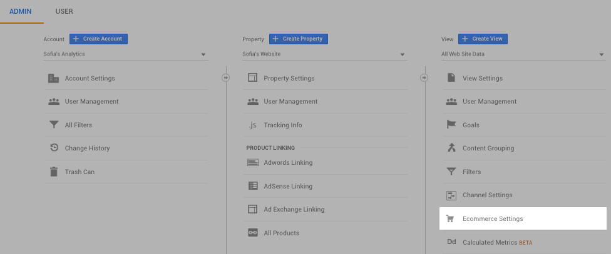The image size is (611, 254).
Task: Click the All Products link icon
Action: tap(252, 233)
